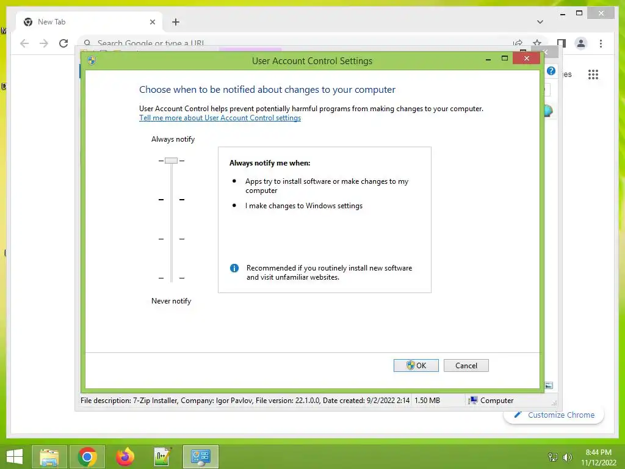Image resolution: width=625 pixels, height=469 pixels.
Task: Click the UAC notification slider thumb
Action: point(171,161)
